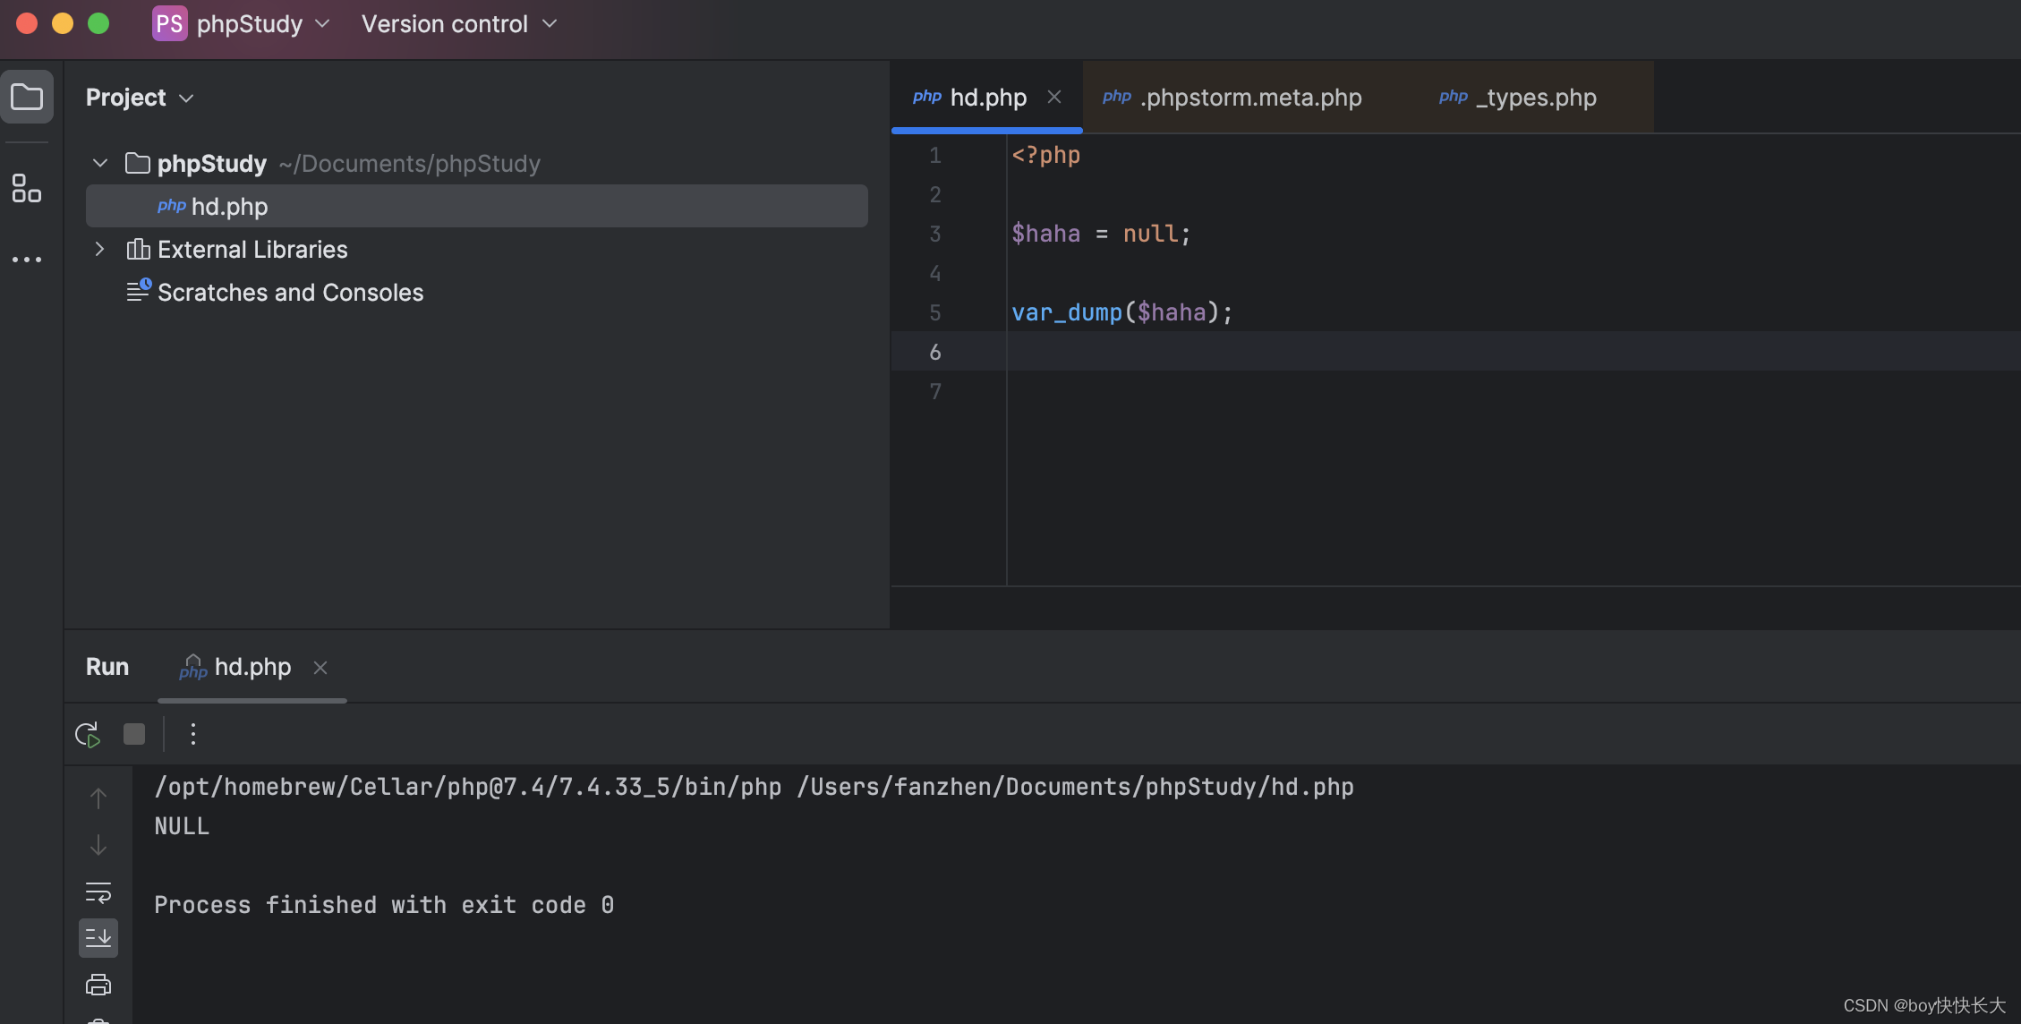This screenshot has height=1024, width=2021.
Task: Toggle Scroll to End in console
Action: (x=98, y=938)
